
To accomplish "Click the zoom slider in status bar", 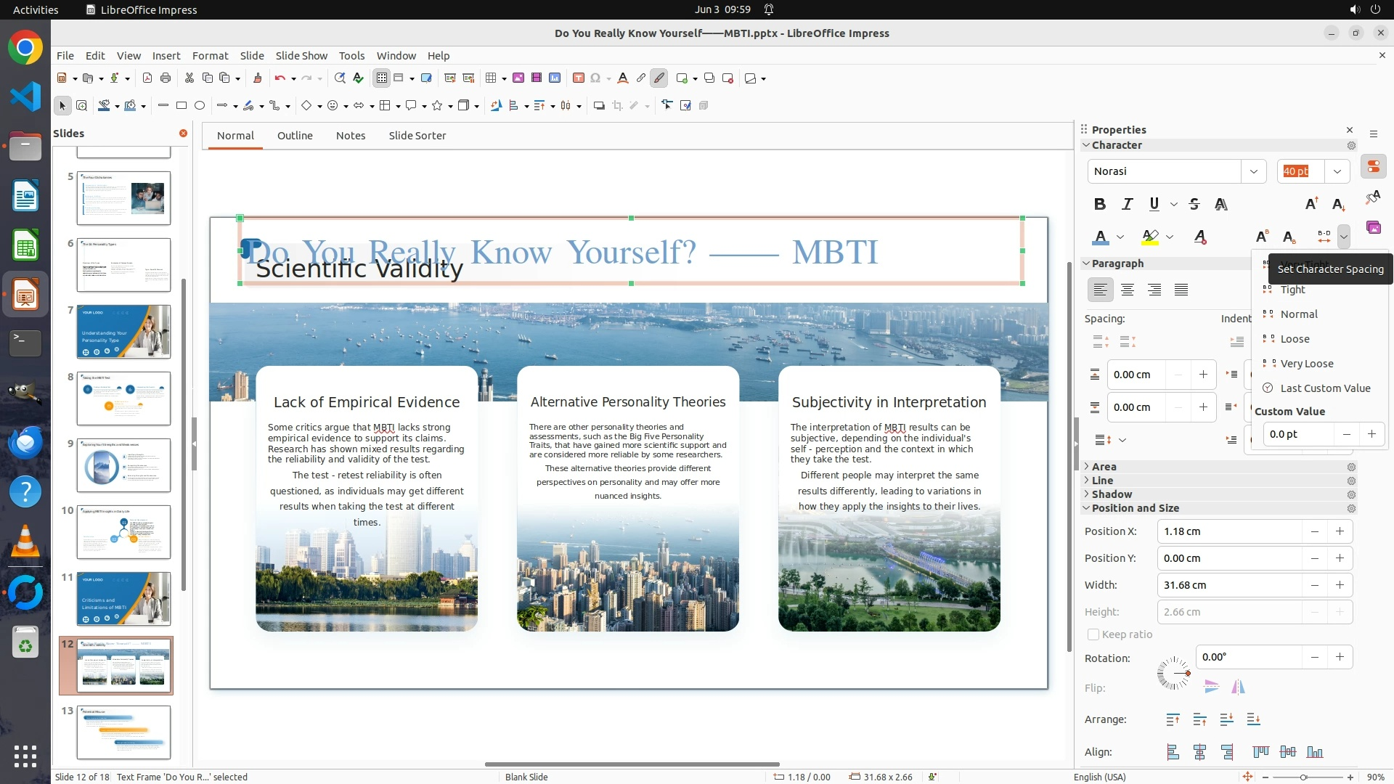I will (x=1303, y=777).
